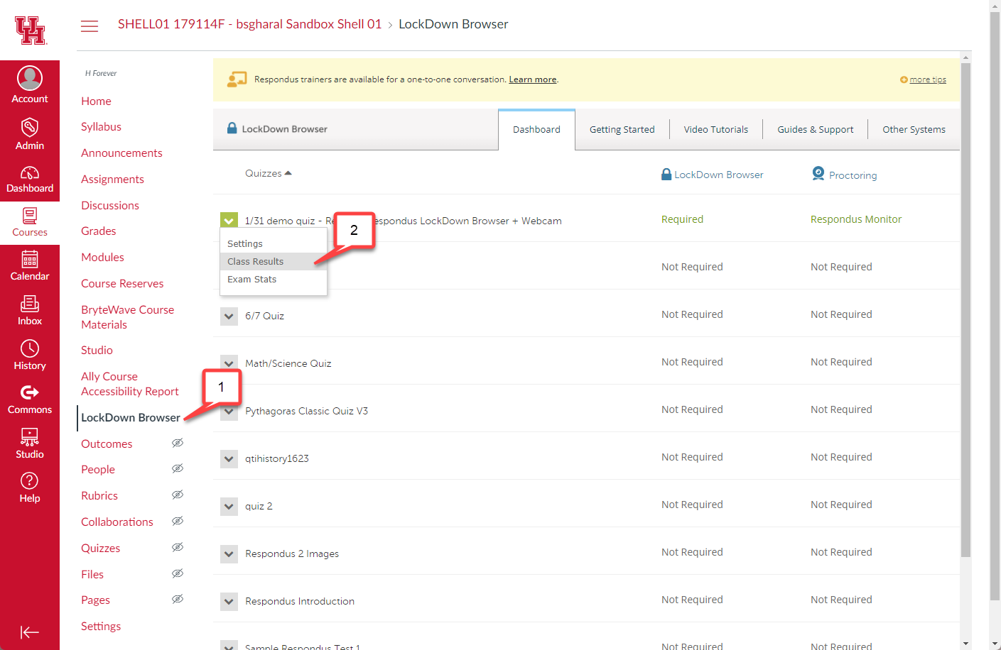Toggle hidden eye icon beside Pages

click(178, 599)
